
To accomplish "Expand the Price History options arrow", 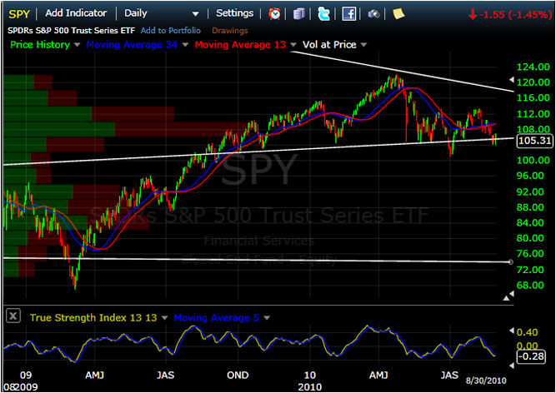I will (x=76, y=45).
